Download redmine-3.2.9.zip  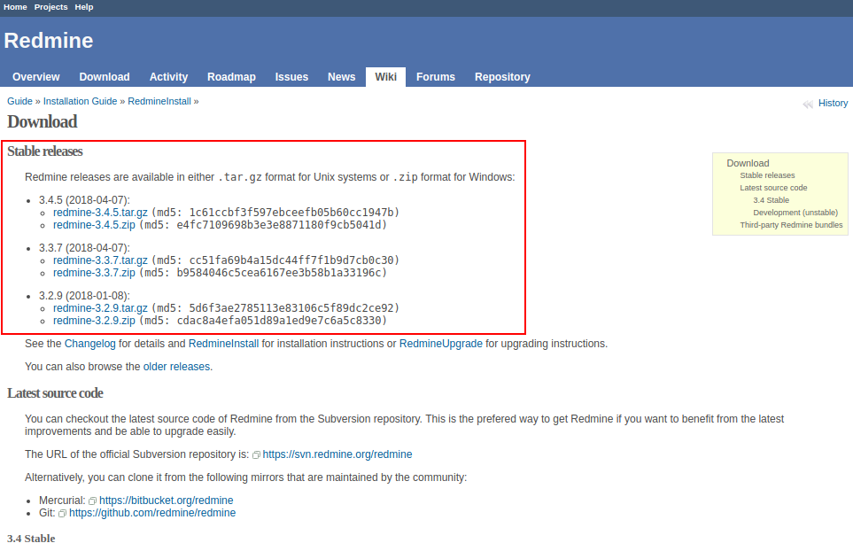94,321
